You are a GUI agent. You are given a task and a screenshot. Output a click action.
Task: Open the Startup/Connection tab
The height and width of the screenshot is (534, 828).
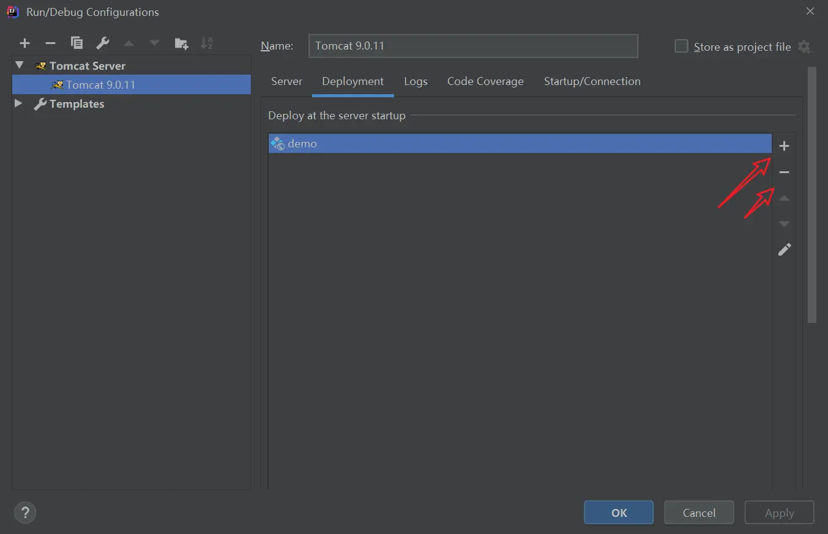pyautogui.click(x=592, y=81)
